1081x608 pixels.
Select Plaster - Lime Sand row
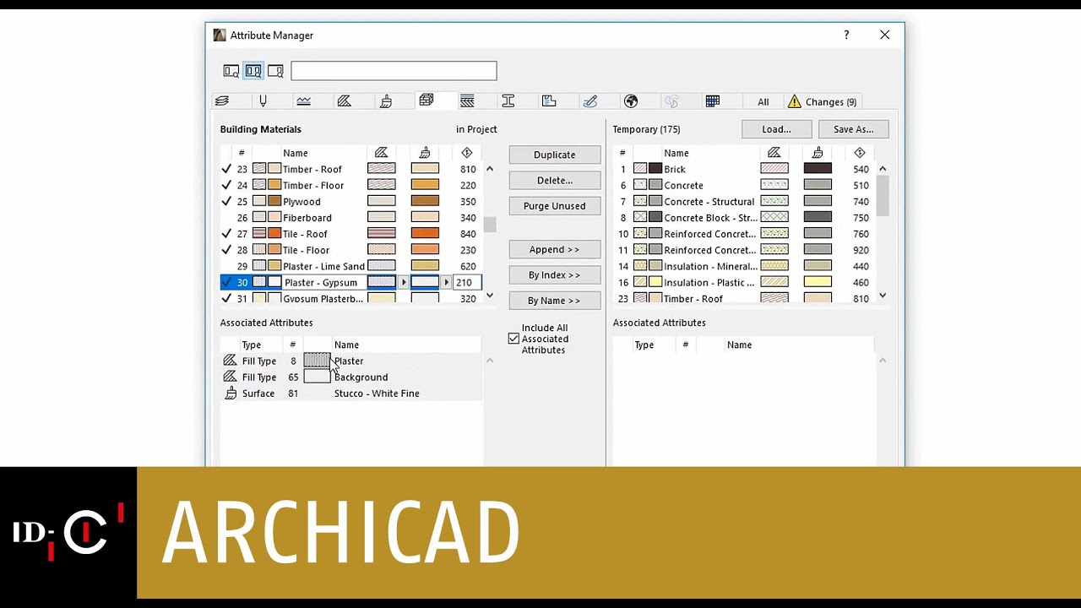pyautogui.click(x=350, y=266)
